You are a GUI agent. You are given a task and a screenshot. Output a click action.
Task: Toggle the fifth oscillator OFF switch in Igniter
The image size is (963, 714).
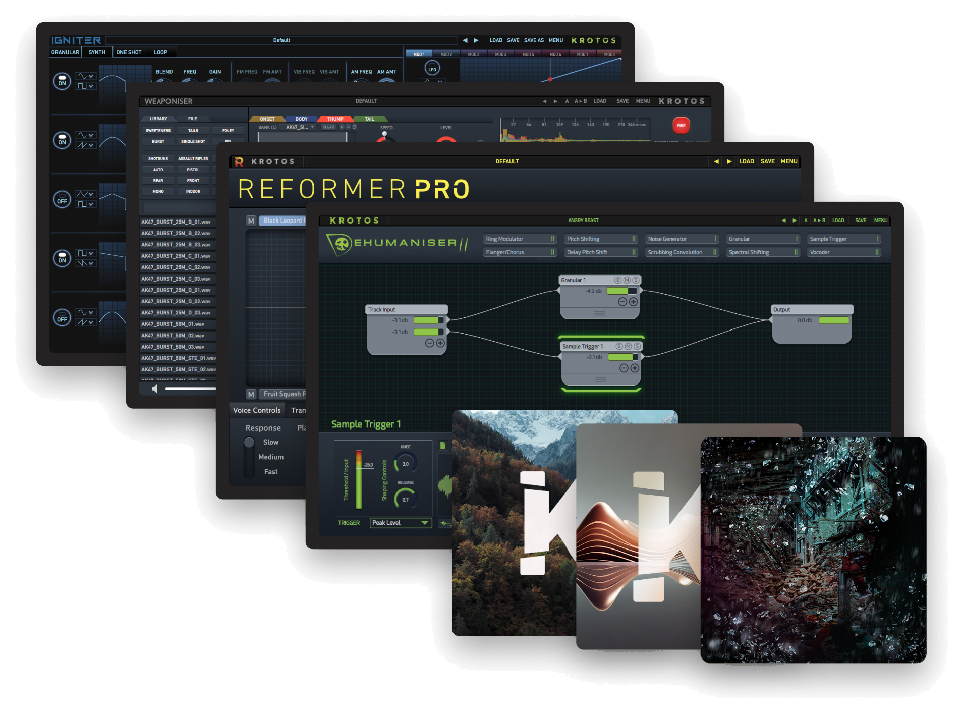[x=62, y=317]
